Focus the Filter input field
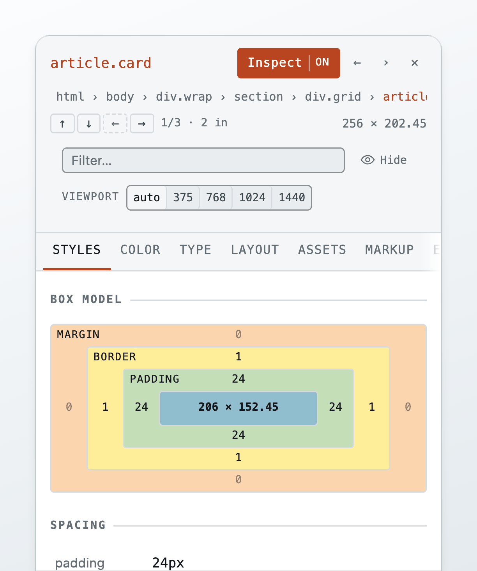477x571 pixels. (x=203, y=160)
